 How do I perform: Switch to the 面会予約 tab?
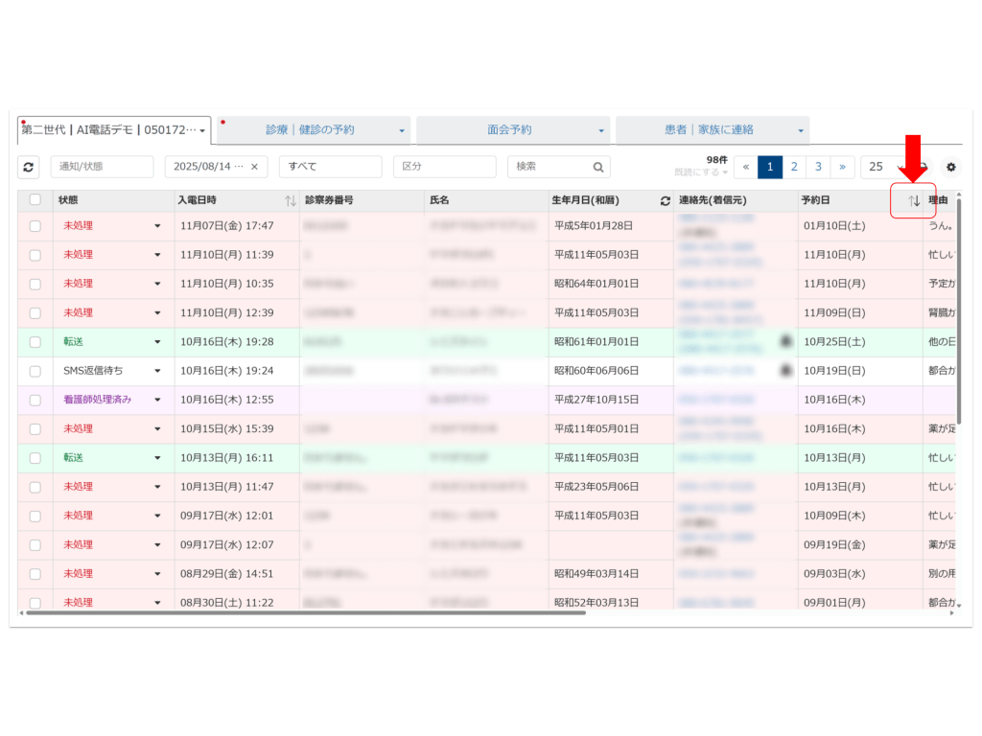(509, 130)
